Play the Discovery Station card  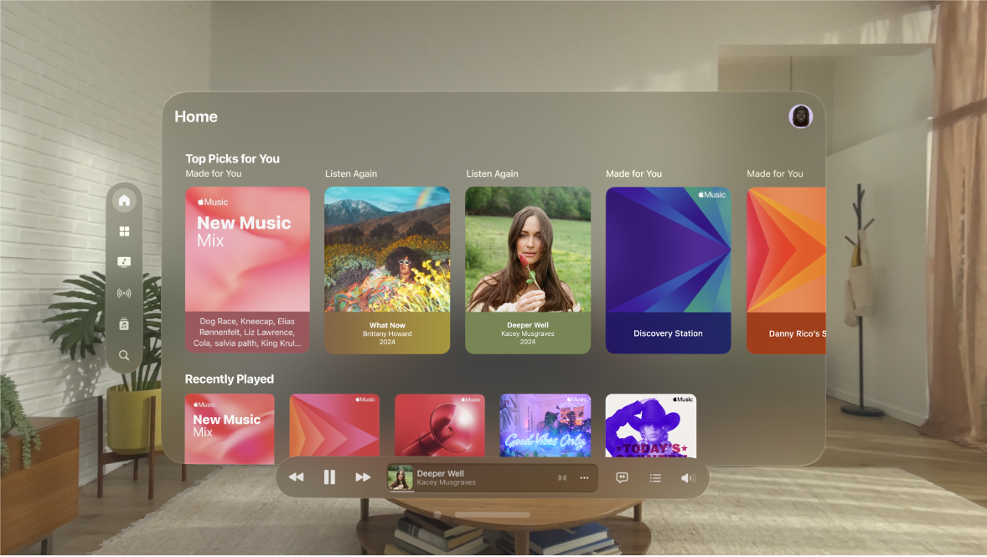click(668, 270)
